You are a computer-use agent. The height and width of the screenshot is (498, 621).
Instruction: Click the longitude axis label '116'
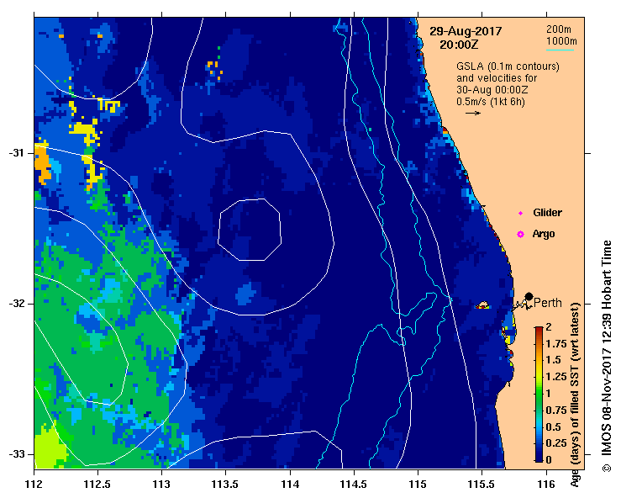click(x=546, y=484)
